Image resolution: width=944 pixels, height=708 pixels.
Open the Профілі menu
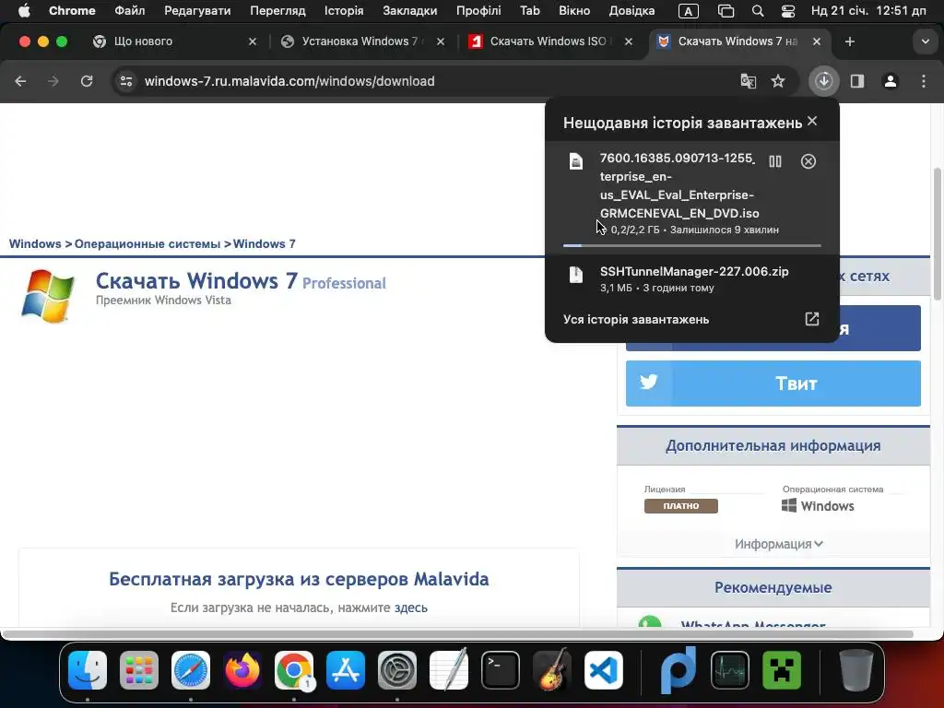coord(478,11)
